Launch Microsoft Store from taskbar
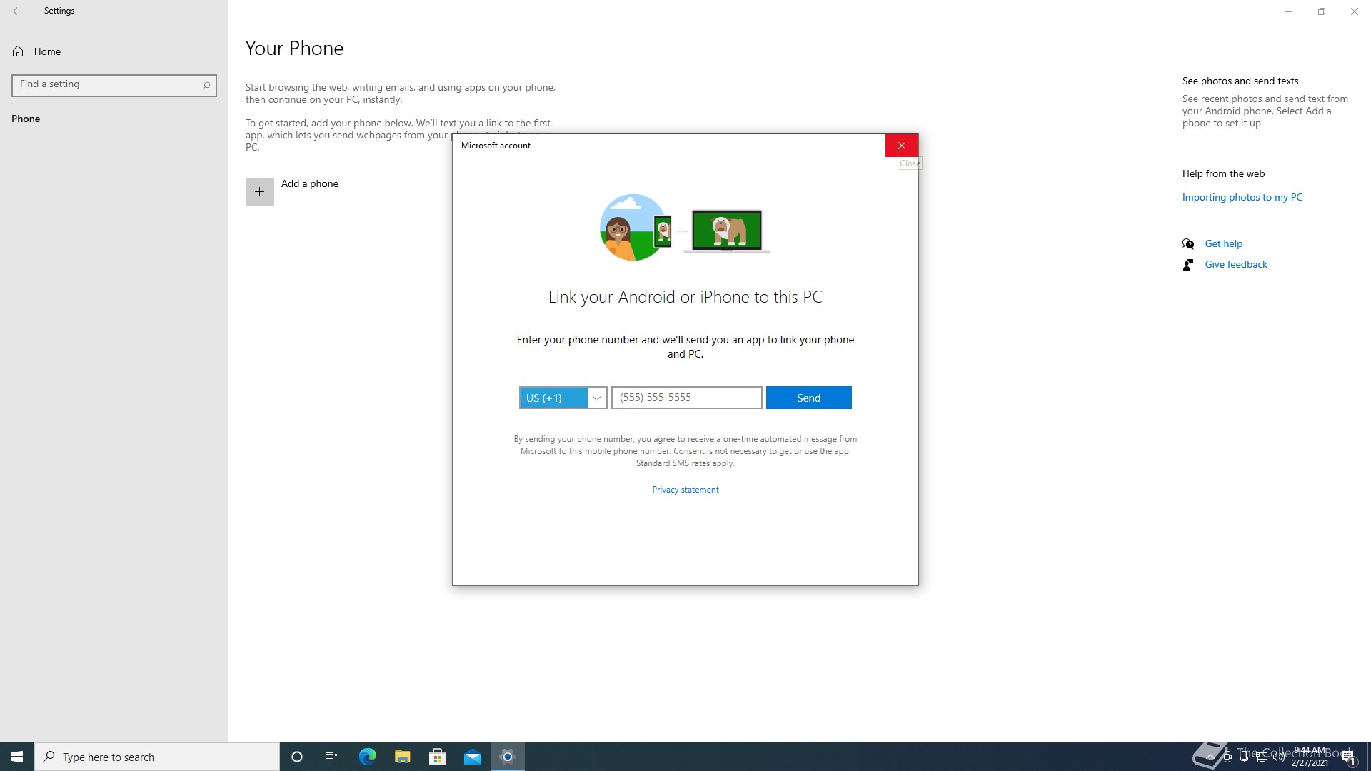 point(437,757)
